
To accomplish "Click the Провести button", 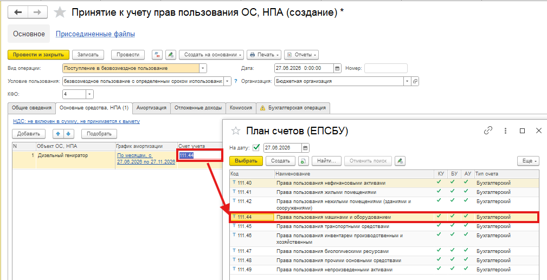I will pos(128,55).
